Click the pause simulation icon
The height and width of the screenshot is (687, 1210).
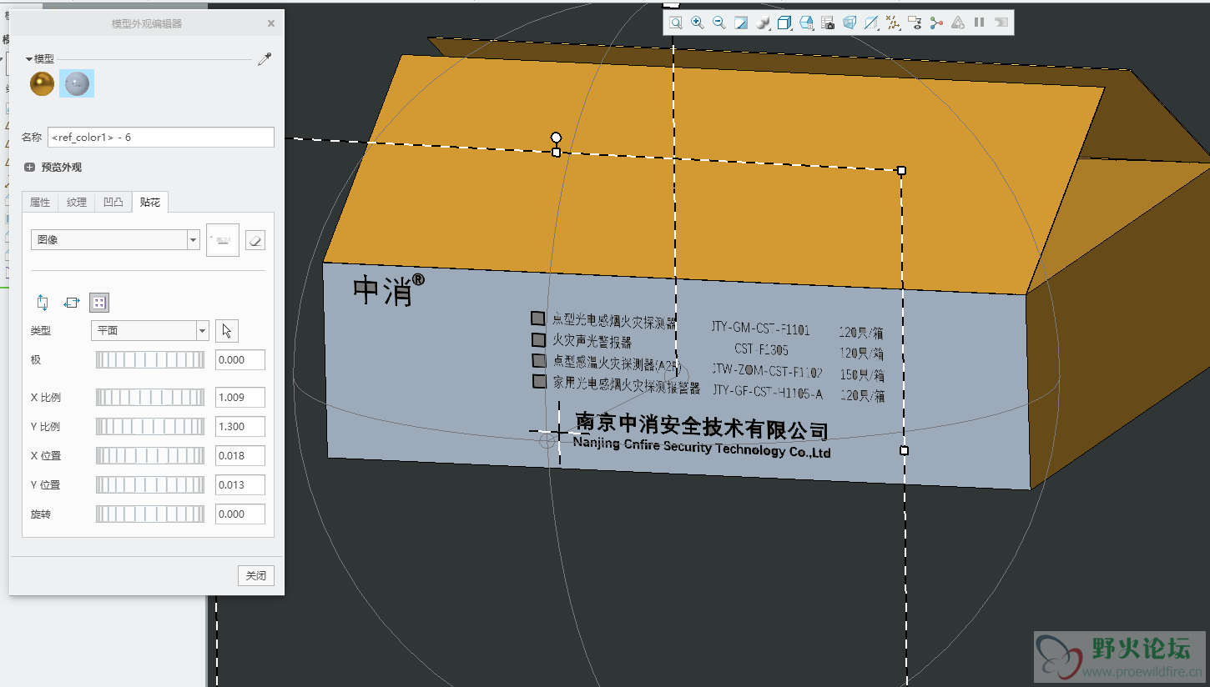(980, 23)
